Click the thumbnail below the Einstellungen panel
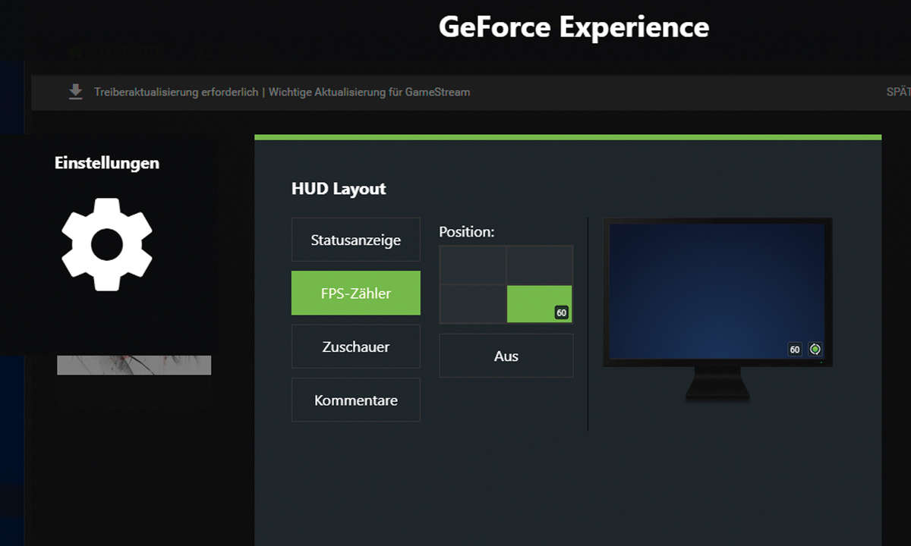The height and width of the screenshot is (546, 911). pyautogui.click(x=134, y=365)
